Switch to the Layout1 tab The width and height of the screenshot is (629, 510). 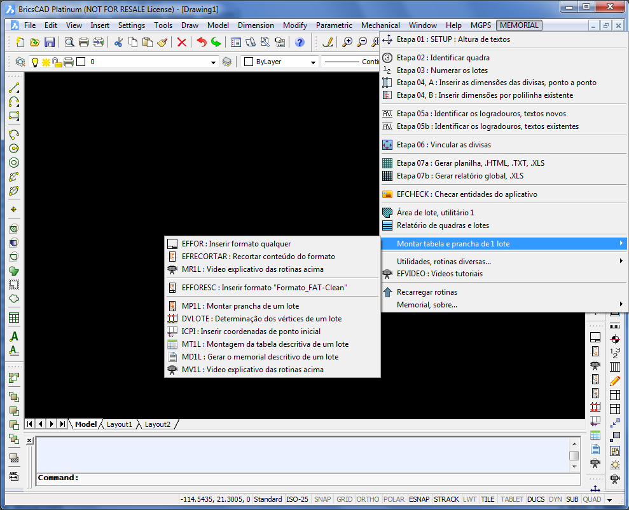[x=120, y=424]
